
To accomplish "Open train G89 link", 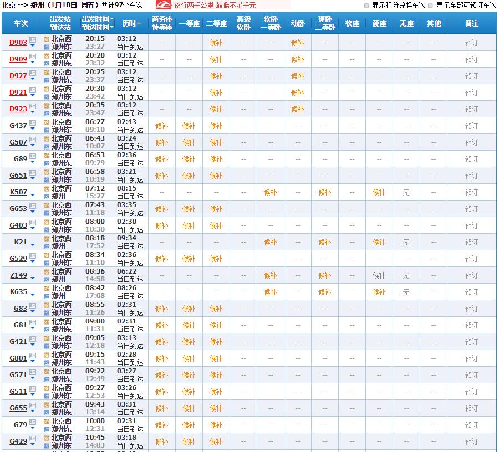I will point(21,158).
